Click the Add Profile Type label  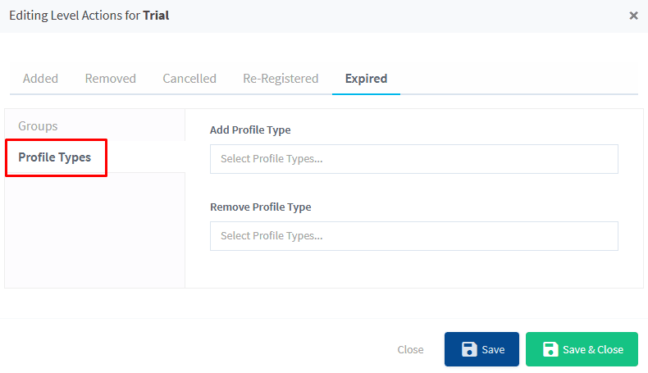pyautogui.click(x=250, y=130)
